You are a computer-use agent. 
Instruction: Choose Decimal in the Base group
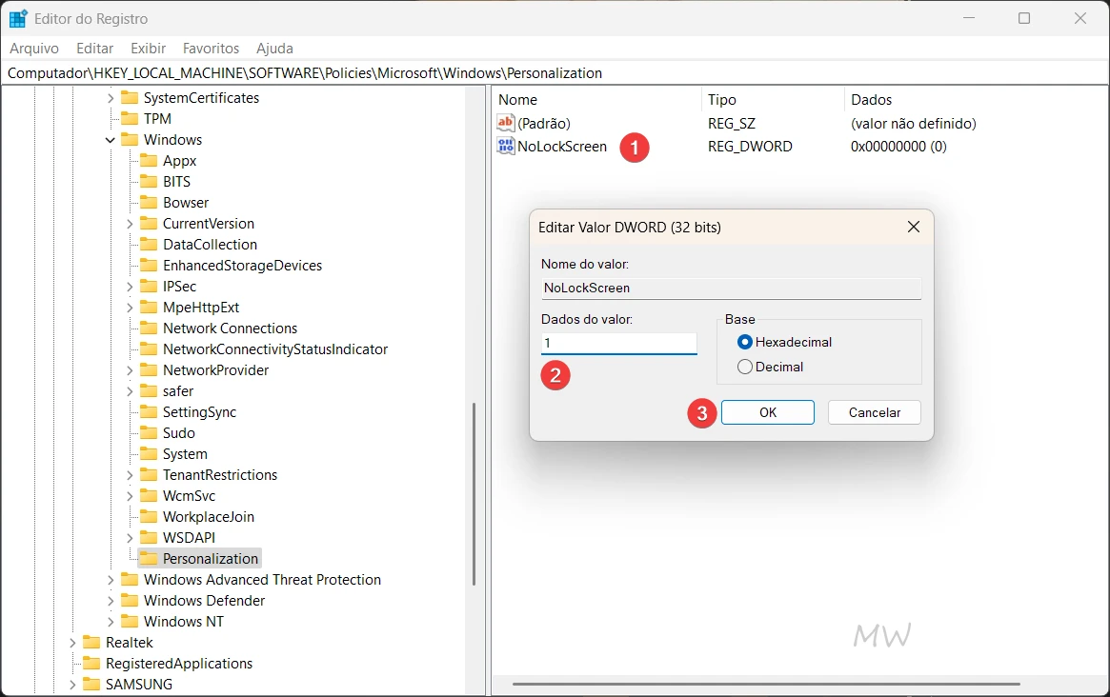pos(744,366)
